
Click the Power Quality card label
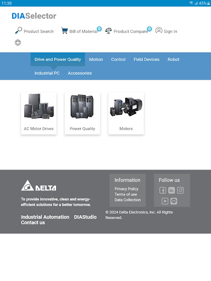82,129
